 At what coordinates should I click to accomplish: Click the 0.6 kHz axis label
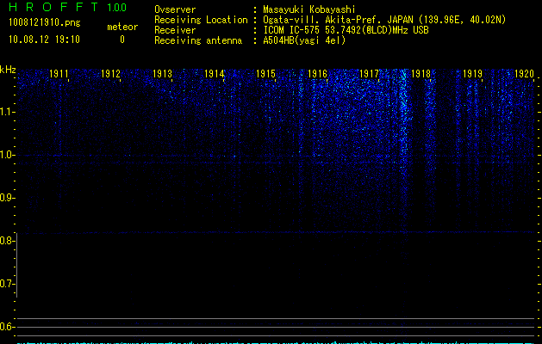(x=7, y=327)
